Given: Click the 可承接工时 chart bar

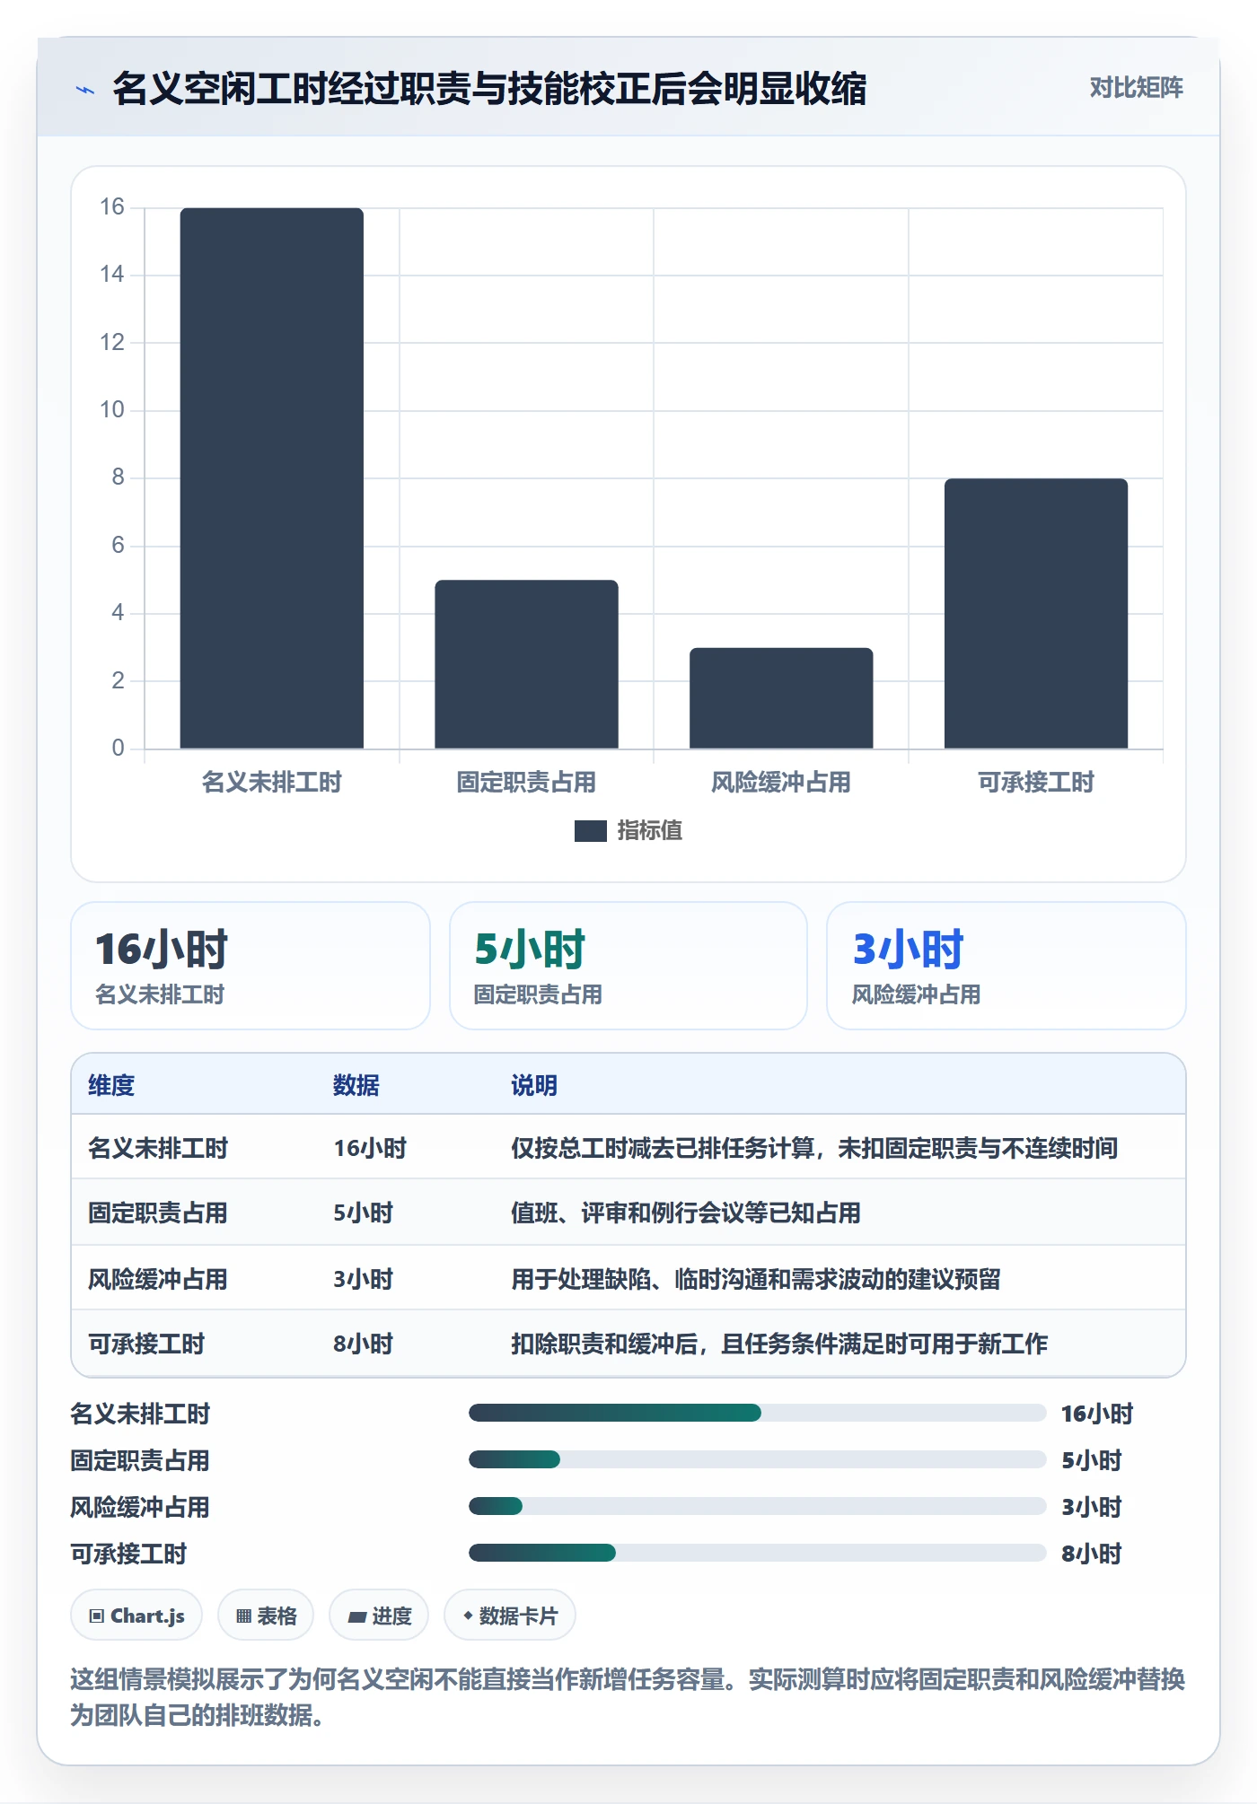Looking at the screenshot, I should click(x=1036, y=614).
